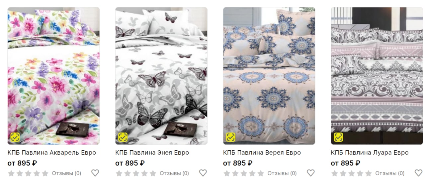This screenshot has width=425, height=184.
Task: Add Акварель Евро set to favorites heart
Action: [95, 173]
